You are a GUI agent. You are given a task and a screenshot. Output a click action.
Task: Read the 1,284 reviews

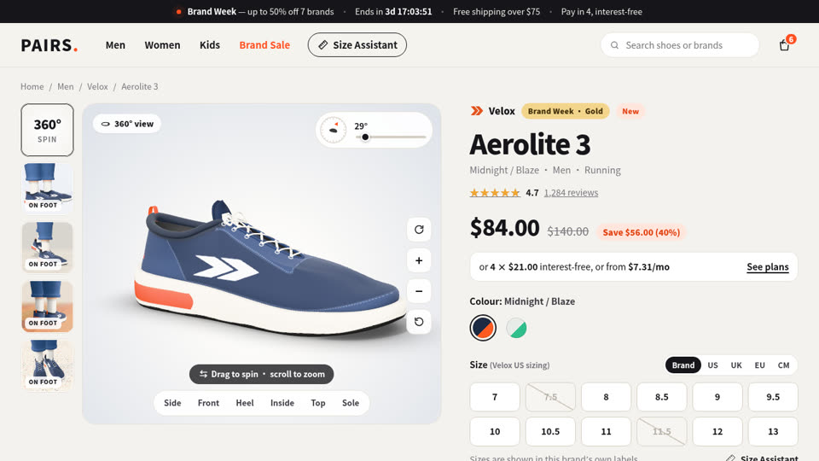pyautogui.click(x=571, y=193)
